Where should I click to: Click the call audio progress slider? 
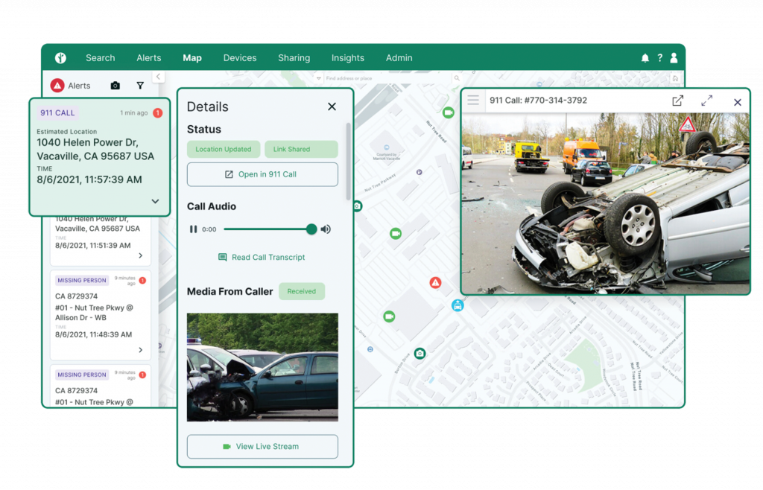point(267,229)
